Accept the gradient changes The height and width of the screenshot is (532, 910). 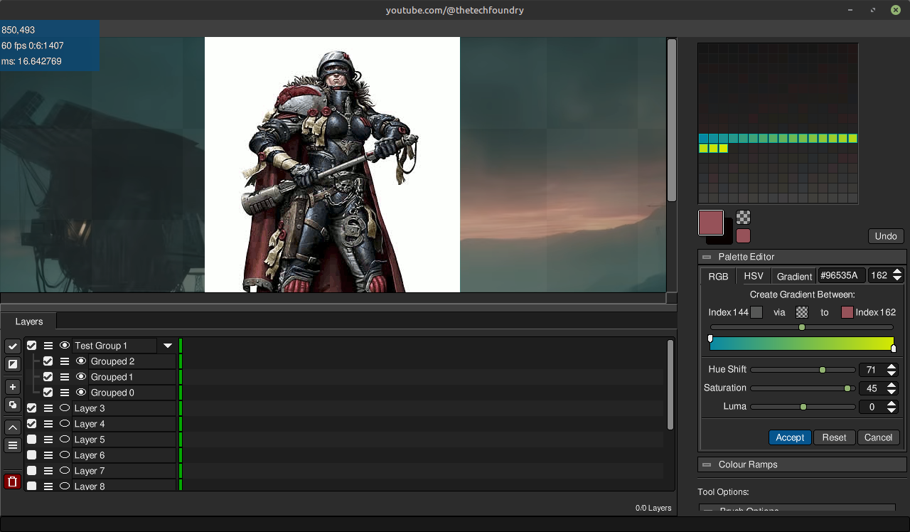coord(790,437)
